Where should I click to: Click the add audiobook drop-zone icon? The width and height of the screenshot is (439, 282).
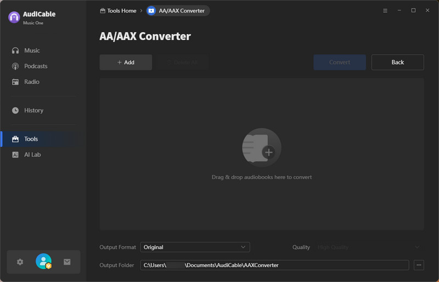262,148
